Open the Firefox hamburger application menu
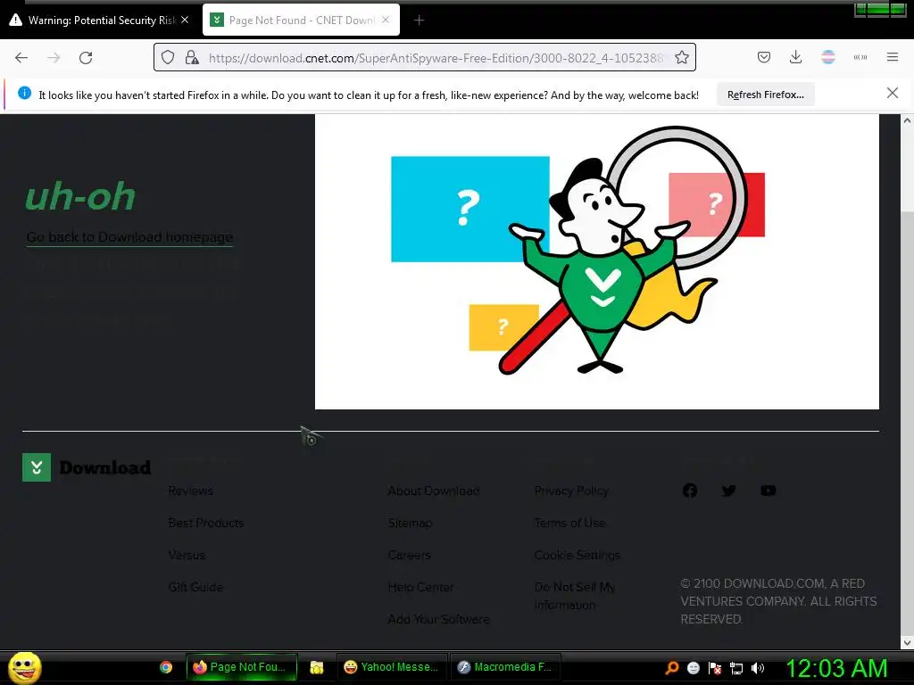 coord(893,57)
